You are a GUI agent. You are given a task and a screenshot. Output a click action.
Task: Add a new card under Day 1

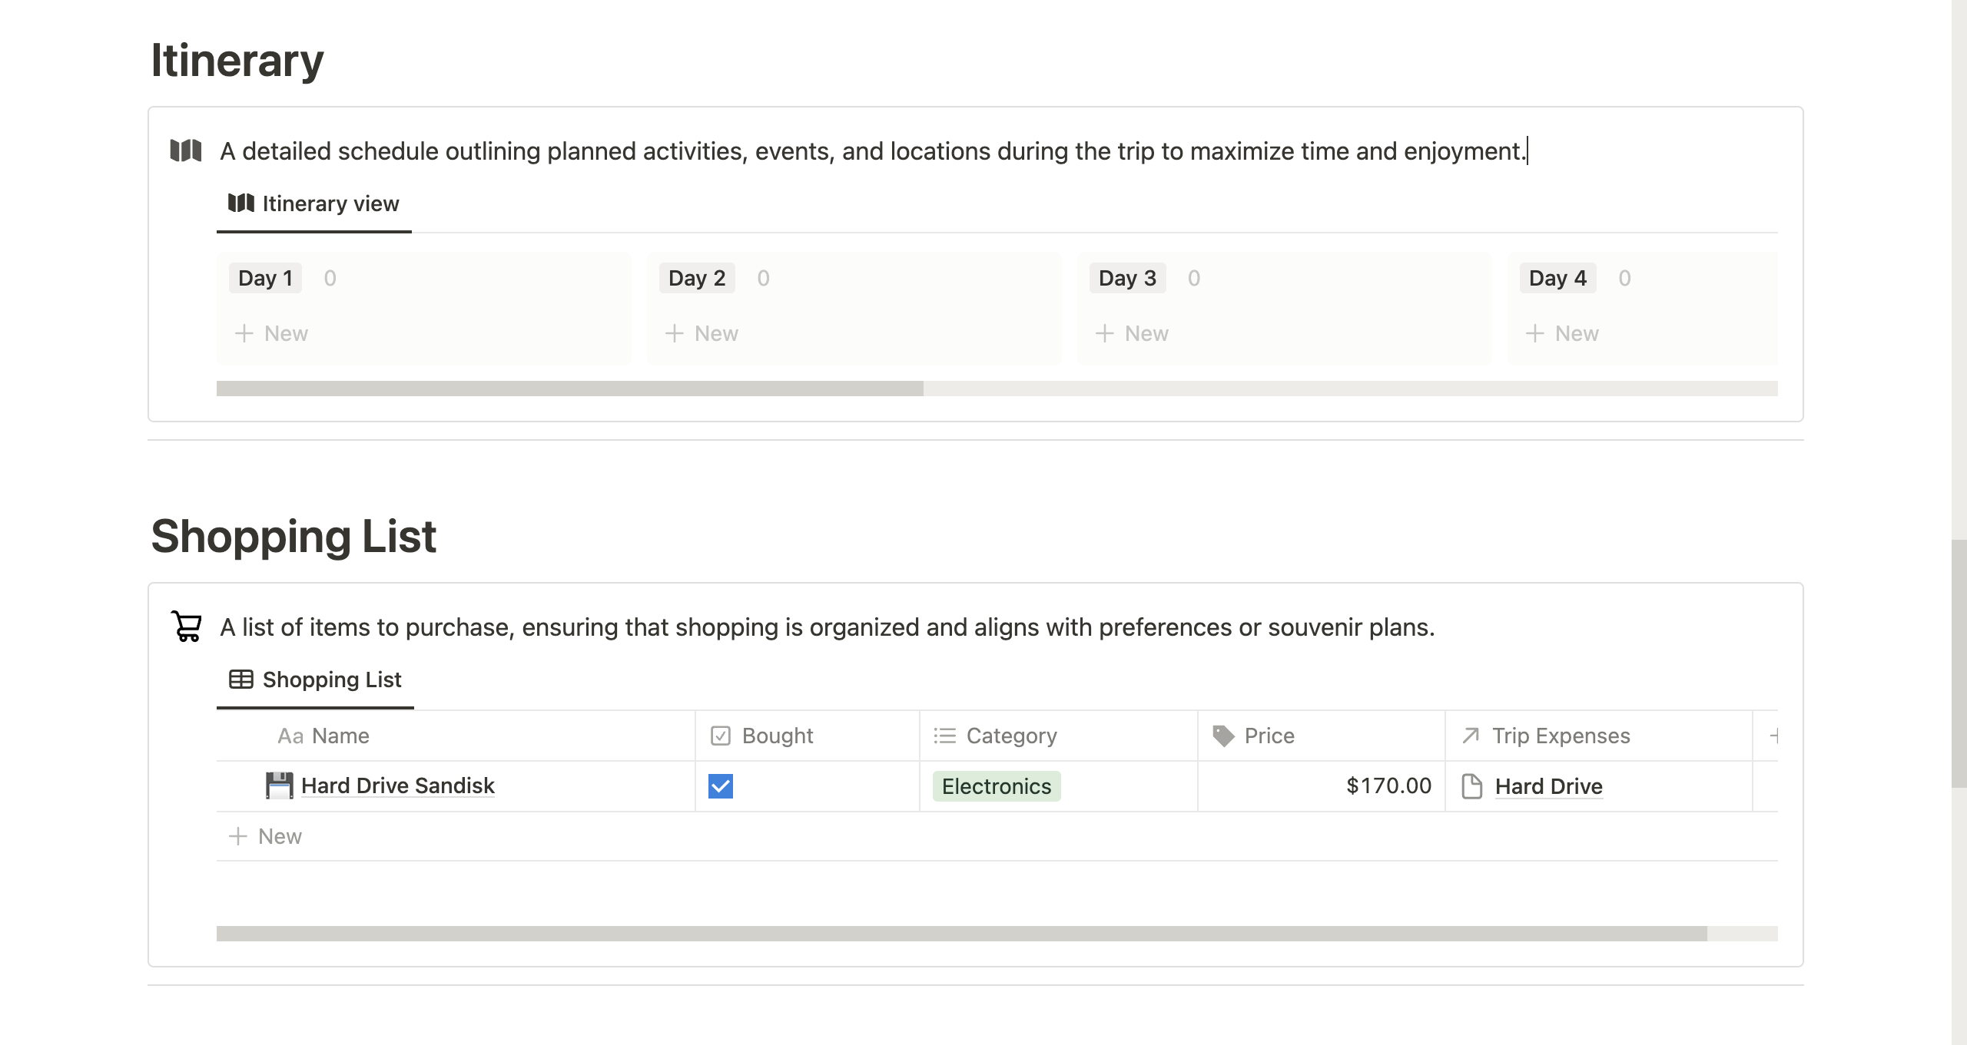pos(271,333)
